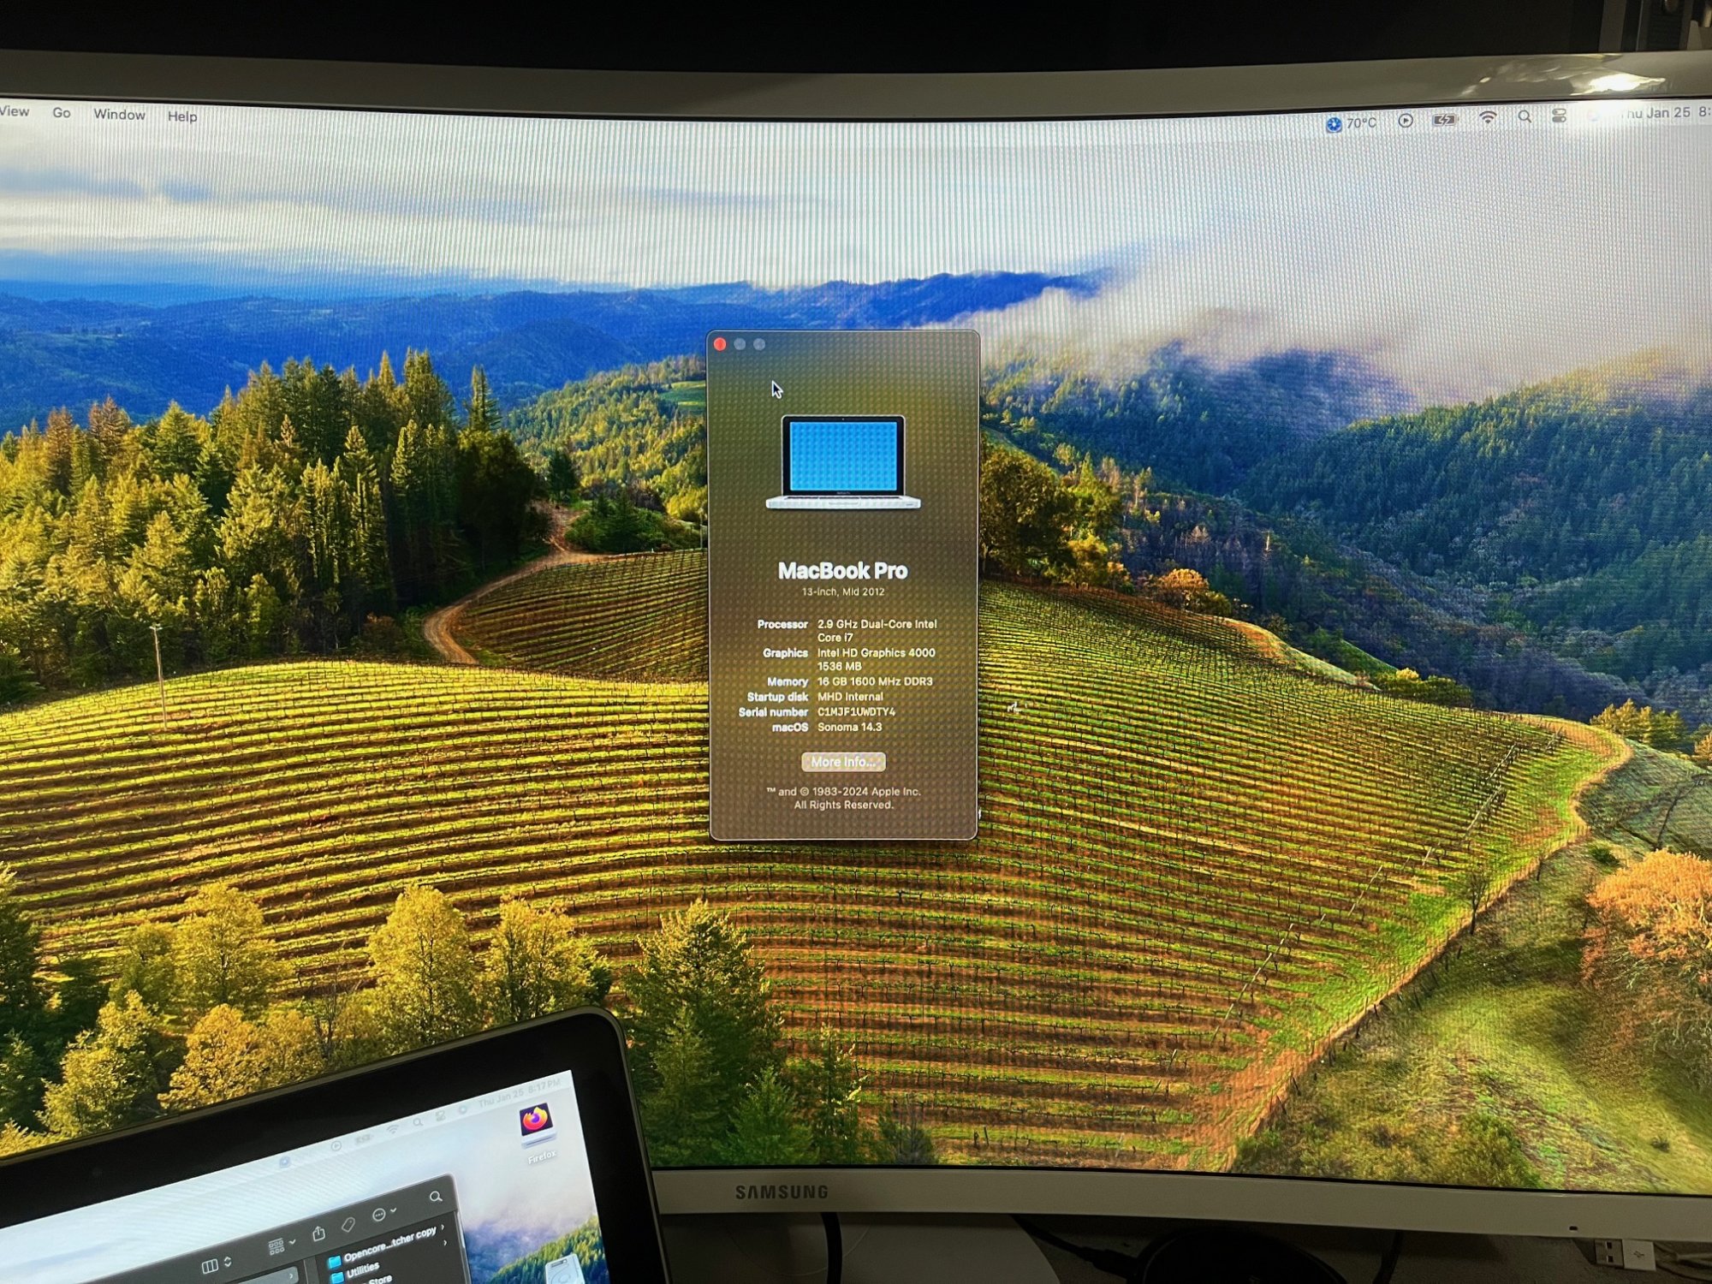Image resolution: width=1712 pixels, height=1284 pixels.
Task: Click Finder tag icon on laptop screen
Action: (348, 1225)
